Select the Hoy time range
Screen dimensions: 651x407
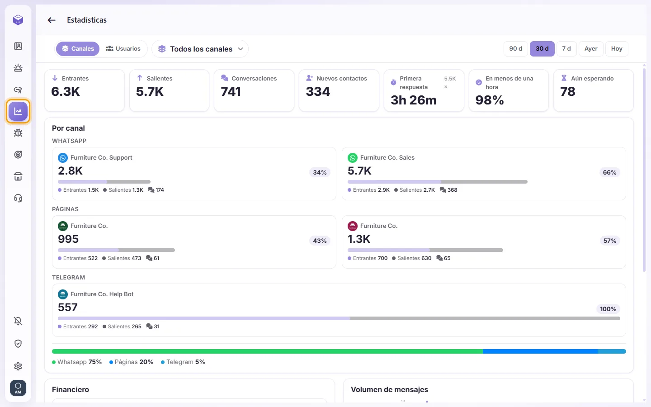click(x=617, y=49)
